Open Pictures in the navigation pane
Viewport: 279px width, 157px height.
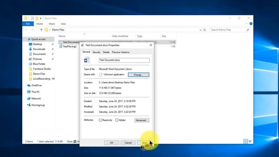click(37, 59)
